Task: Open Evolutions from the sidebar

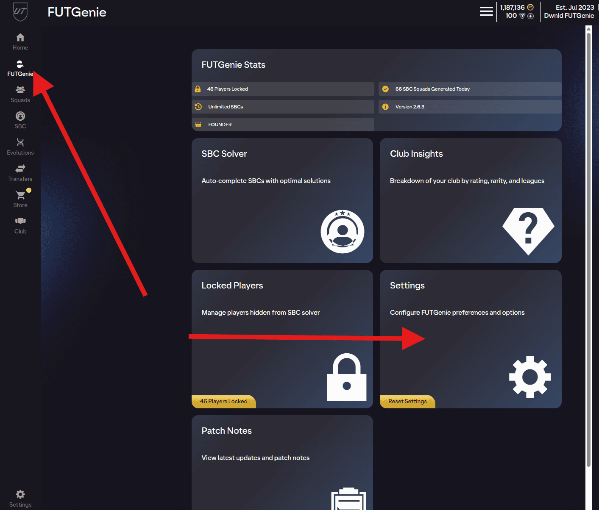Action: point(20,147)
